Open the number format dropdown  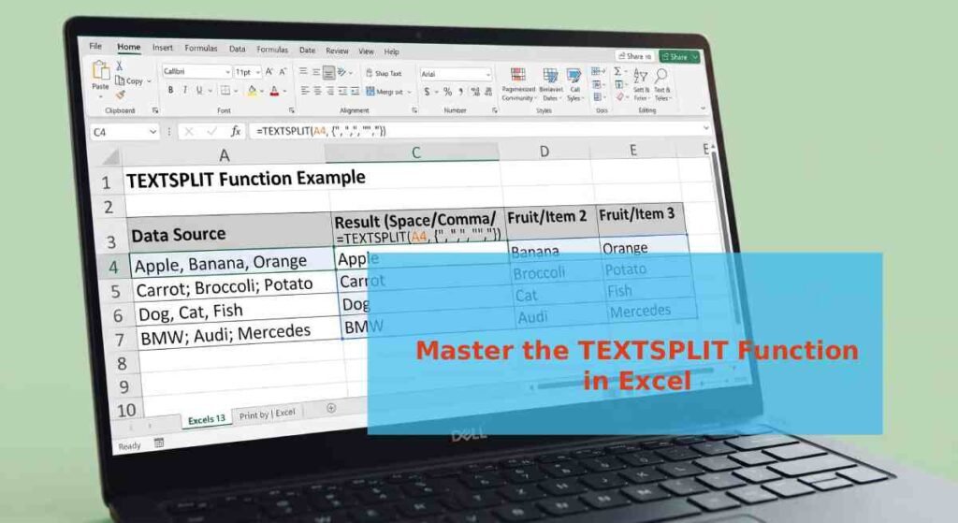pyautogui.click(x=488, y=75)
